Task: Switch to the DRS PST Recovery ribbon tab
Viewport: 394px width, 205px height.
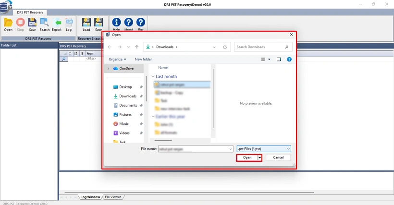Action: coord(30,12)
